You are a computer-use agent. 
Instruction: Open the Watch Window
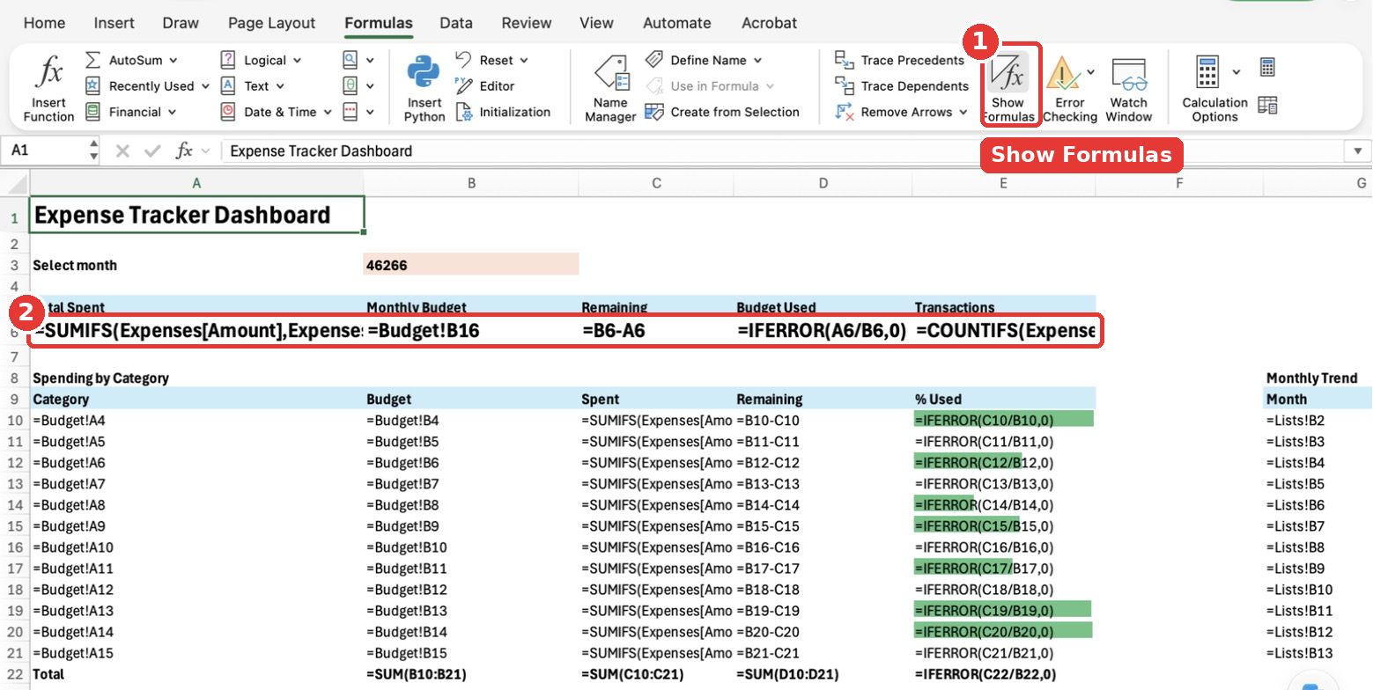(x=1128, y=88)
